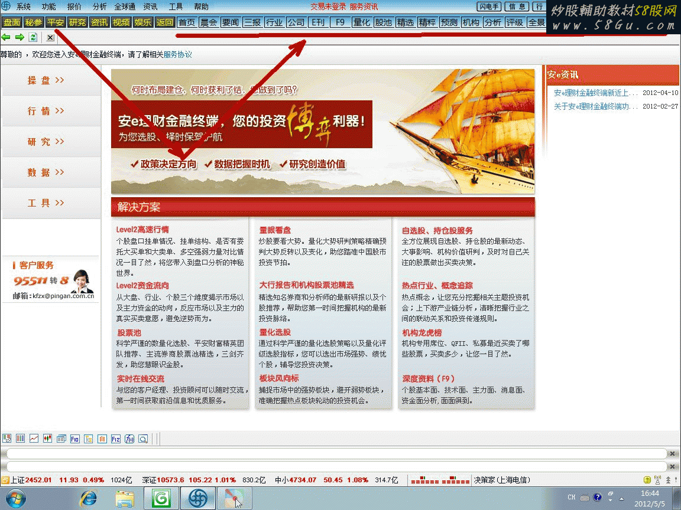Image resolution: width=681 pixels, height=510 pixels.
Task: Switch to the 盘面 yellow tab
Action: tap(12, 22)
